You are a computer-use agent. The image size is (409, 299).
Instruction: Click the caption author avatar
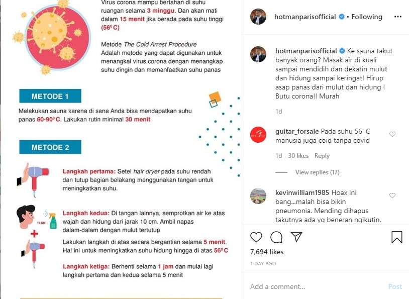(x=258, y=54)
